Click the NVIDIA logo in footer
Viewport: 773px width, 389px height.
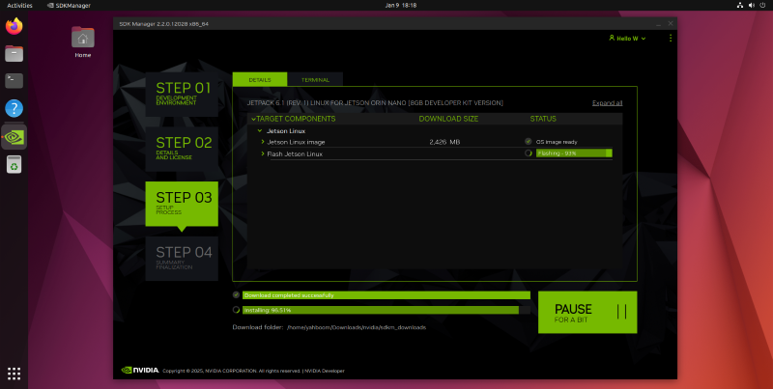[x=140, y=370]
